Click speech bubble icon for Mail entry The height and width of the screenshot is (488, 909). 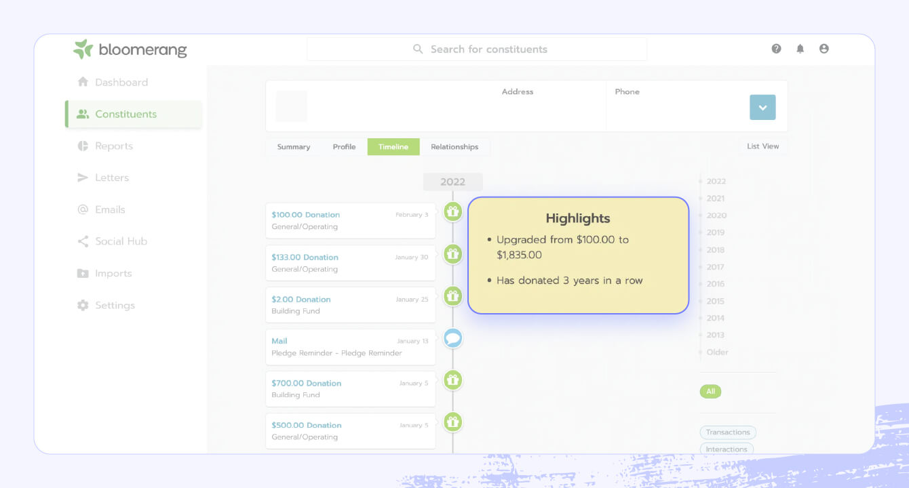pyautogui.click(x=453, y=338)
